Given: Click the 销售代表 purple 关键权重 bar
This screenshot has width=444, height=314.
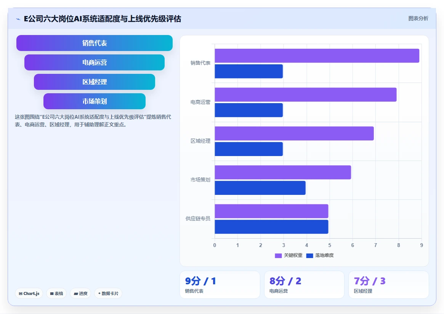Looking at the screenshot, I should pyautogui.click(x=317, y=56).
